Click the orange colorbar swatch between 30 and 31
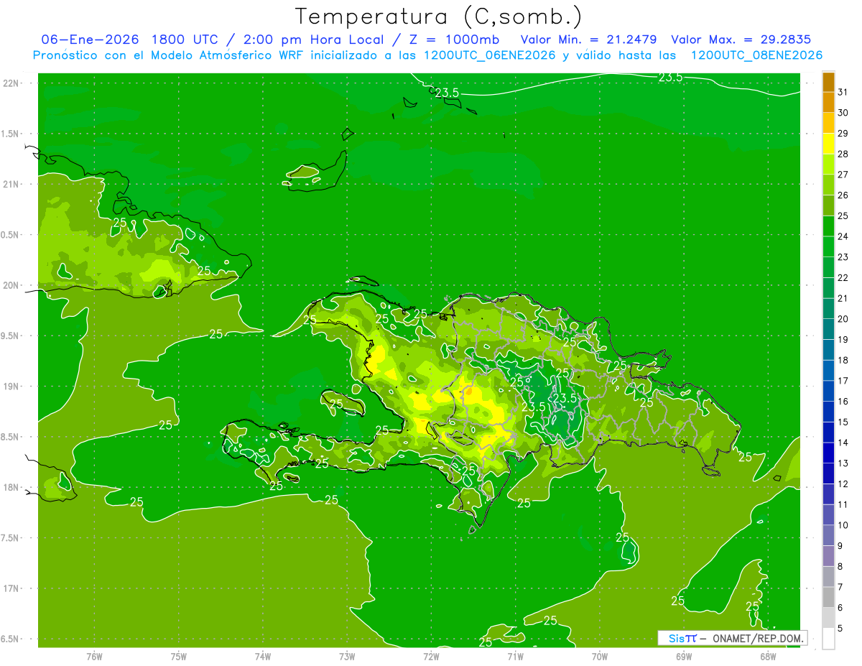Screen dimensions: 862x666 point(828,103)
